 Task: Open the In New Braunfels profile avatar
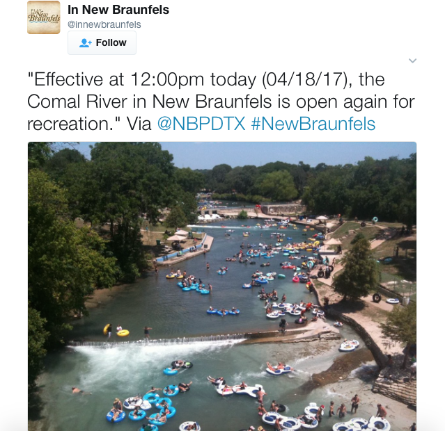pyautogui.click(x=44, y=17)
